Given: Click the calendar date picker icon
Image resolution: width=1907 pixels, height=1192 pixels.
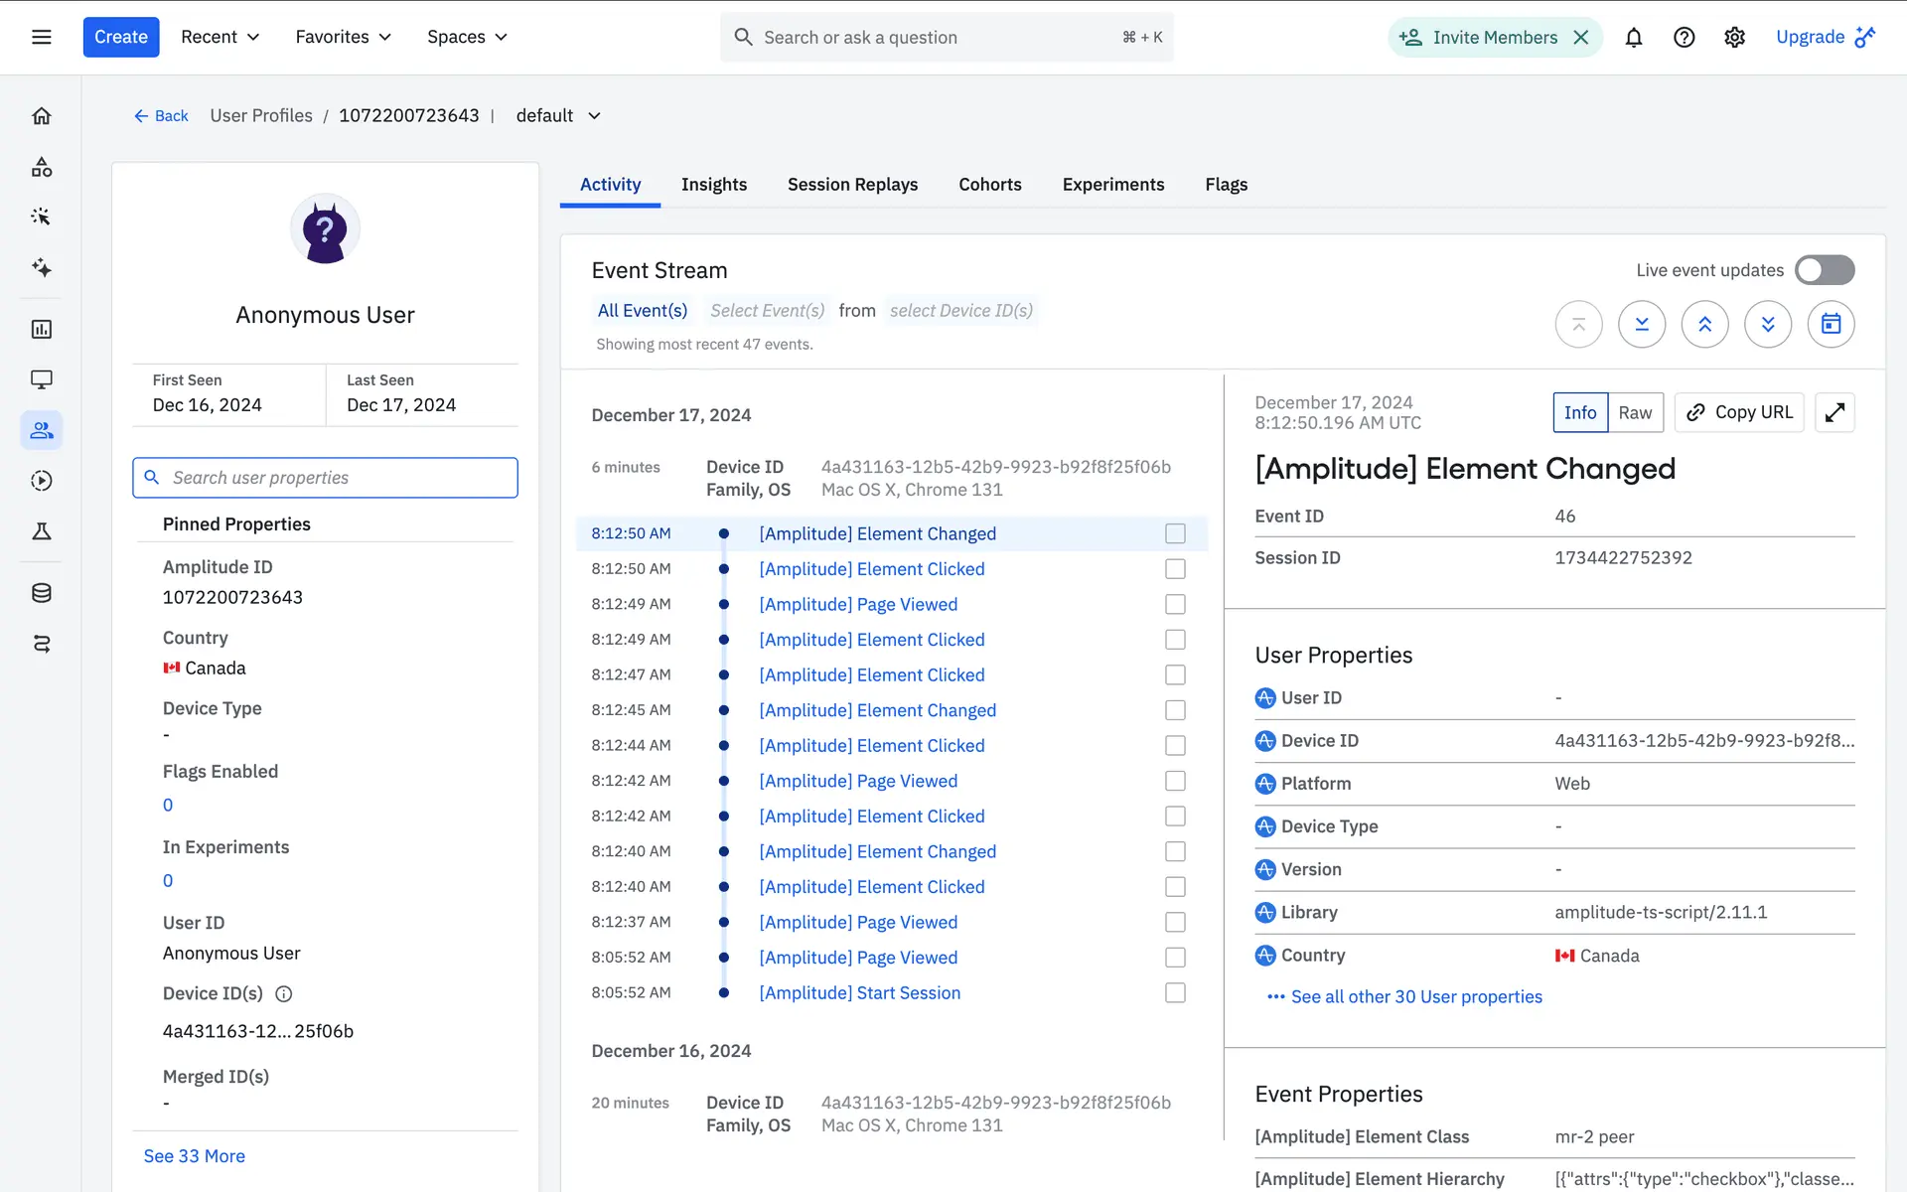Looking at the screenshot, I should [1831, 325].
